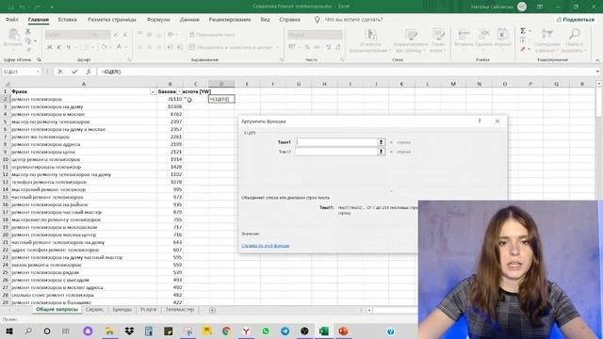Open WhatsApp from the taskbar
Image resolution: width=603 pixels, height=339 pixels.
click(266, 331)
